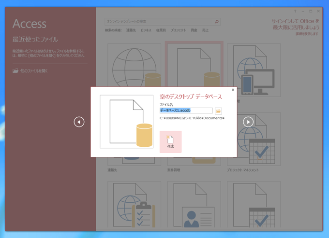Click the 連絡先 template label
Viewport: 329px width, 238px height.
tap(112, 170)
